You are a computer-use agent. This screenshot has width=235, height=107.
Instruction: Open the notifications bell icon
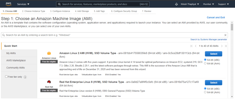click(x=177, y=4)
